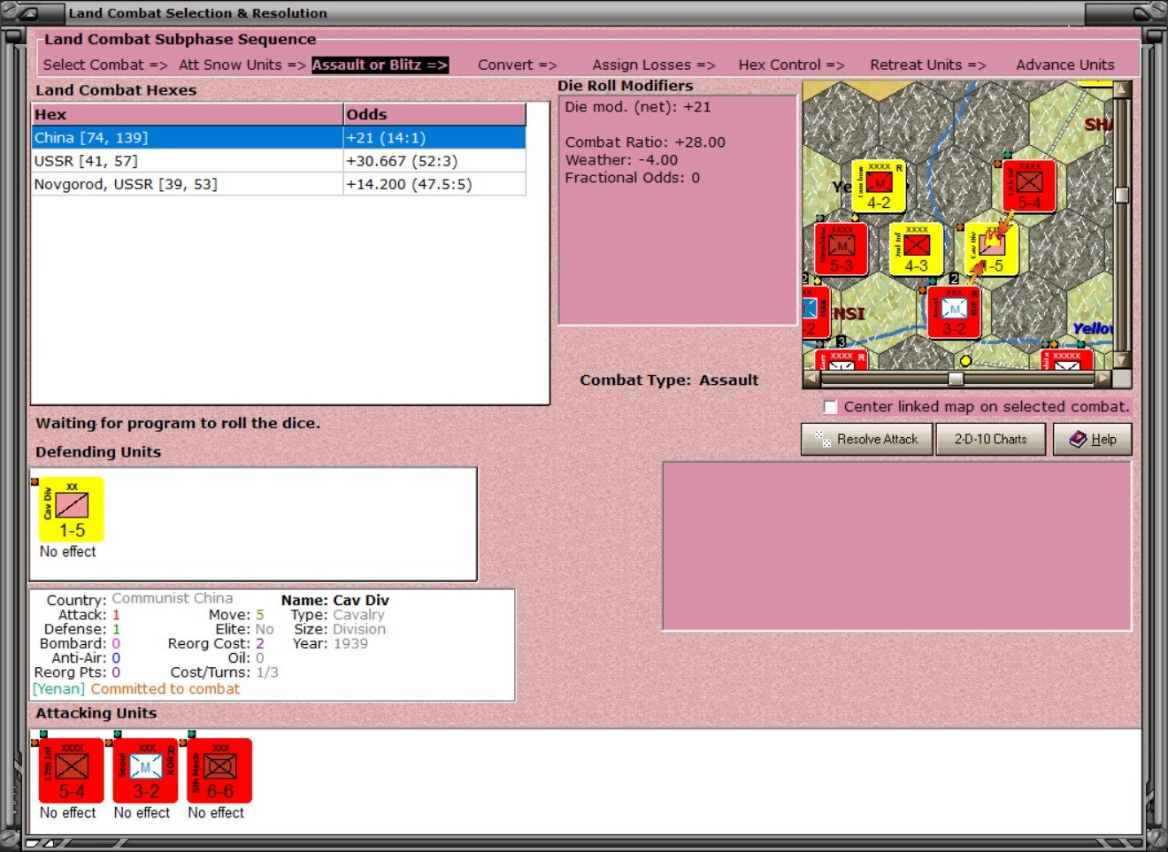Click the yellow 4-3 2nd Inf counter on the map
Viewport: 1168px width, 852px height.
click(x=916, y=249)
